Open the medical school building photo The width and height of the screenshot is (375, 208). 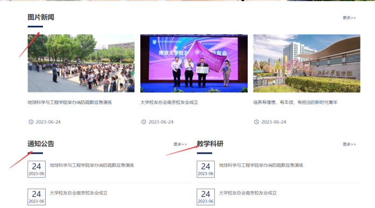click(x=307, y=63)
